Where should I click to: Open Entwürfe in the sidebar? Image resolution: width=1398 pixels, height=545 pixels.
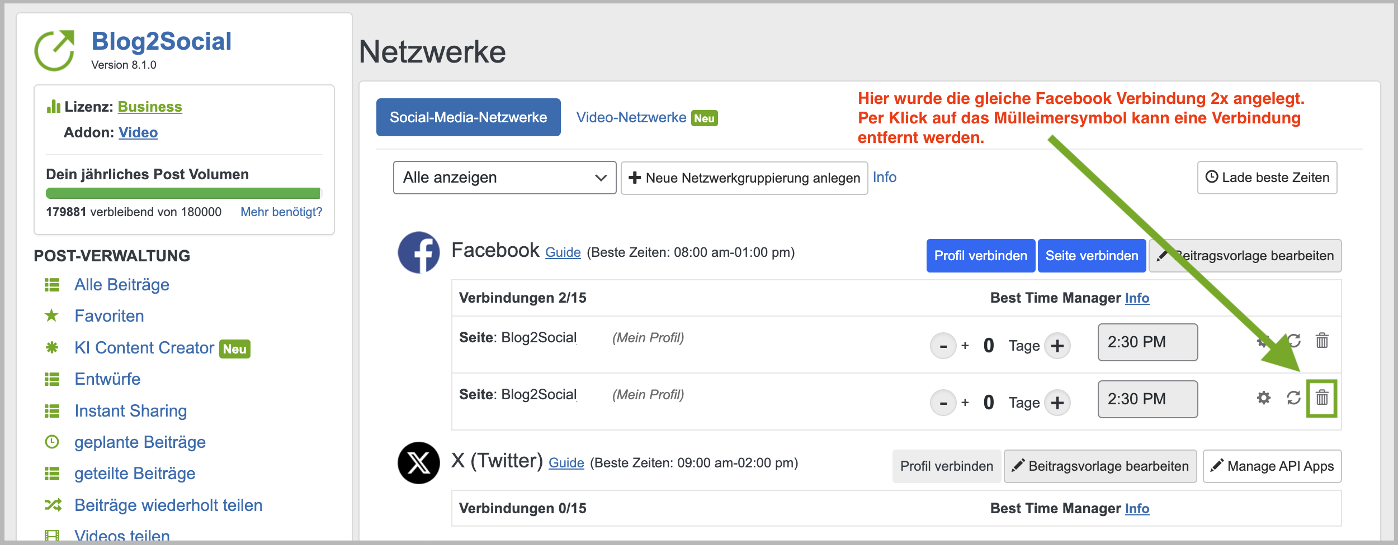point(107,379)
